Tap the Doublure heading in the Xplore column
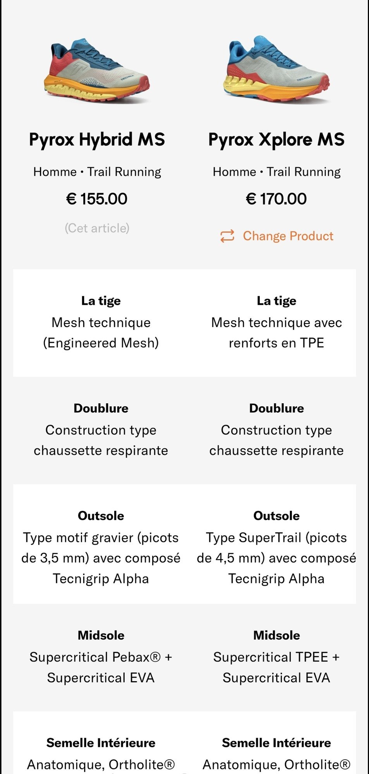Image resolution: width=369 pixels, height=774 pixels. [x=276, y=408]
